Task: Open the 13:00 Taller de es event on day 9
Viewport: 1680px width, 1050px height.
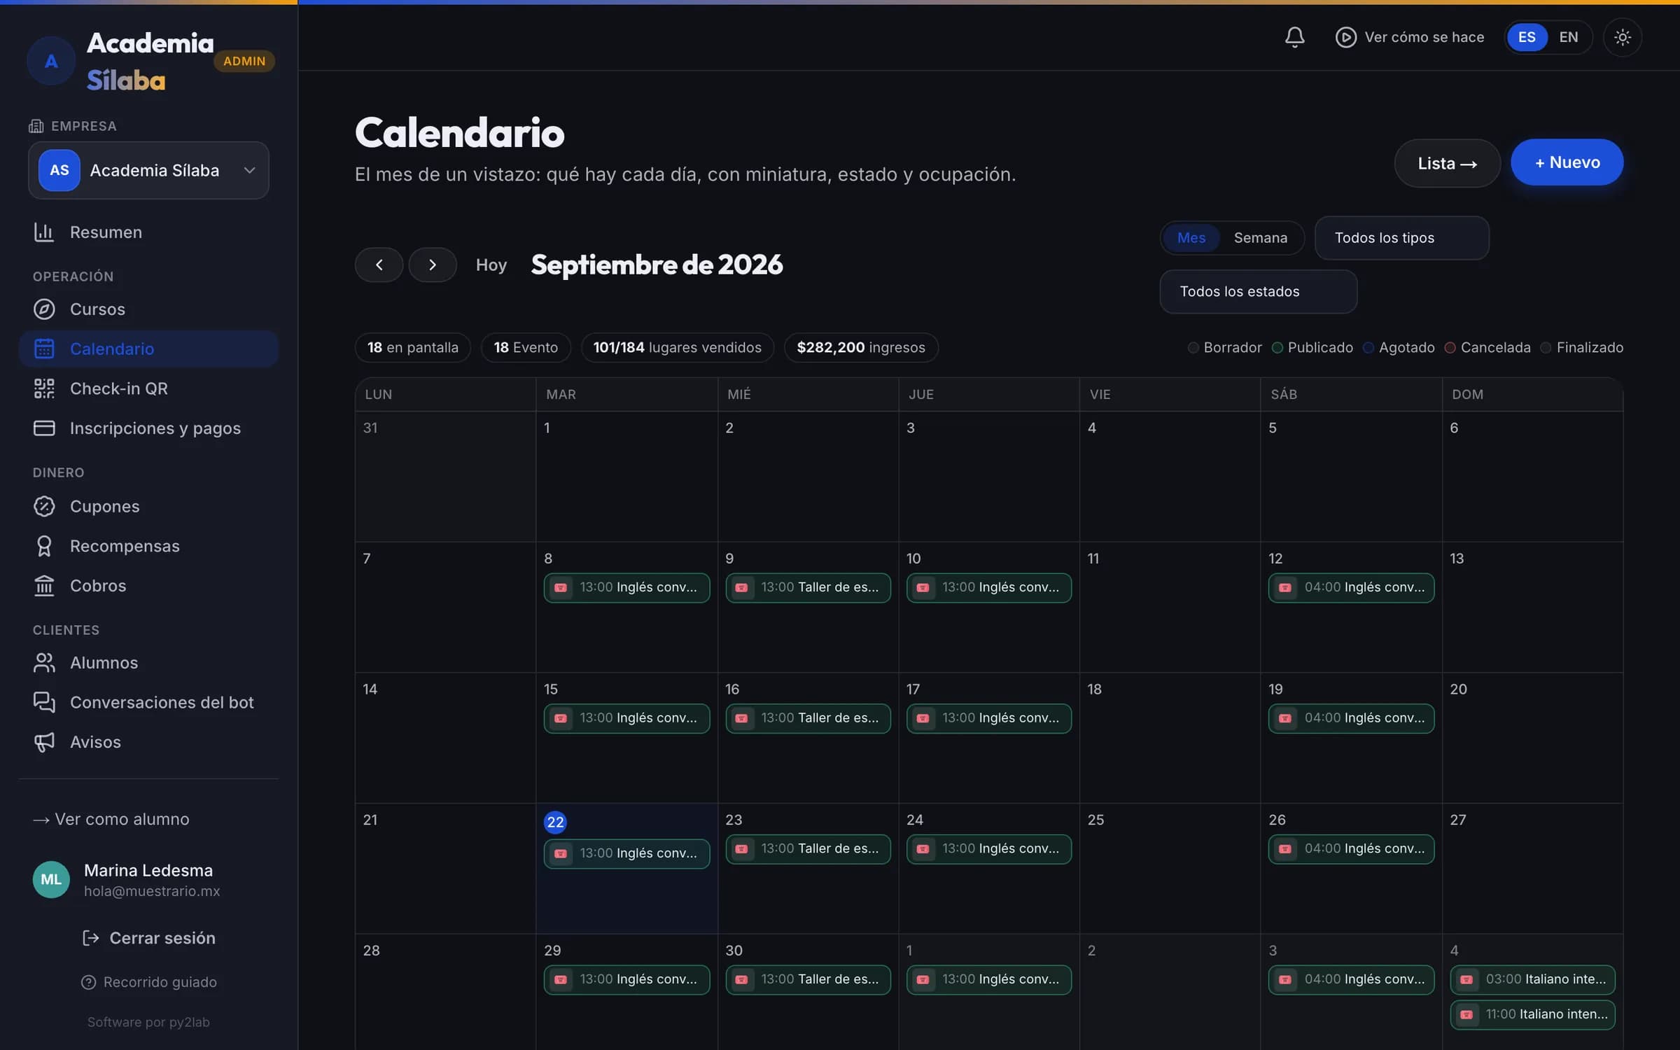Action: click(x=808, y=587)
